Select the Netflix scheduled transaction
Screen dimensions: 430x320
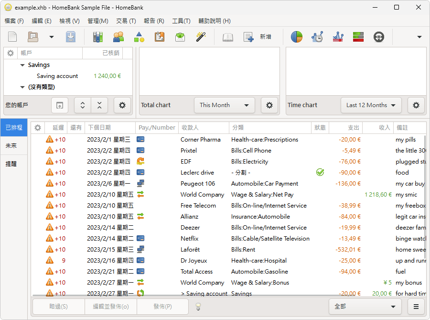pyautogui.click(x=228, y=239)
